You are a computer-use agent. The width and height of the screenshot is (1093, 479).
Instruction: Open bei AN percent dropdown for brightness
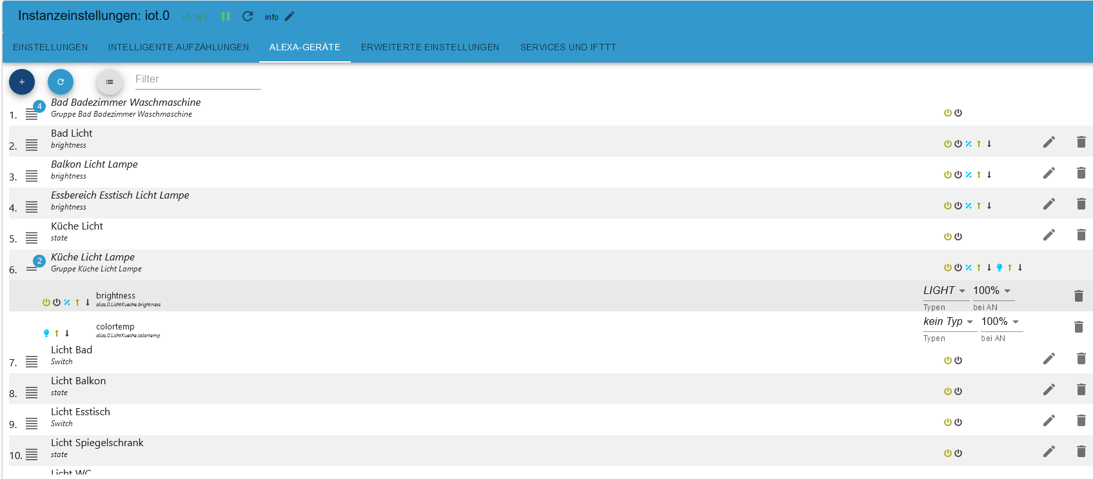[x=993, y=291]
